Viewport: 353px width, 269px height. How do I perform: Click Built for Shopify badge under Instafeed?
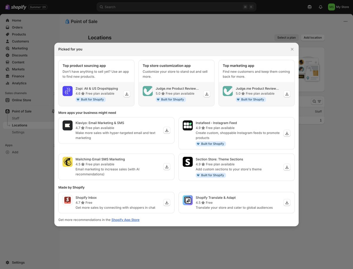(x=211, y=144)
